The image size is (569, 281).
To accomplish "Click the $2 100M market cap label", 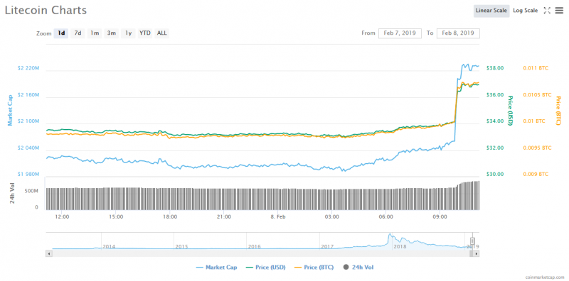I will 28,121.
